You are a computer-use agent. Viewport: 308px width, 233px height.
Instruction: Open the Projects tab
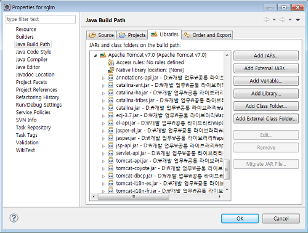click(x=132, y=35)
